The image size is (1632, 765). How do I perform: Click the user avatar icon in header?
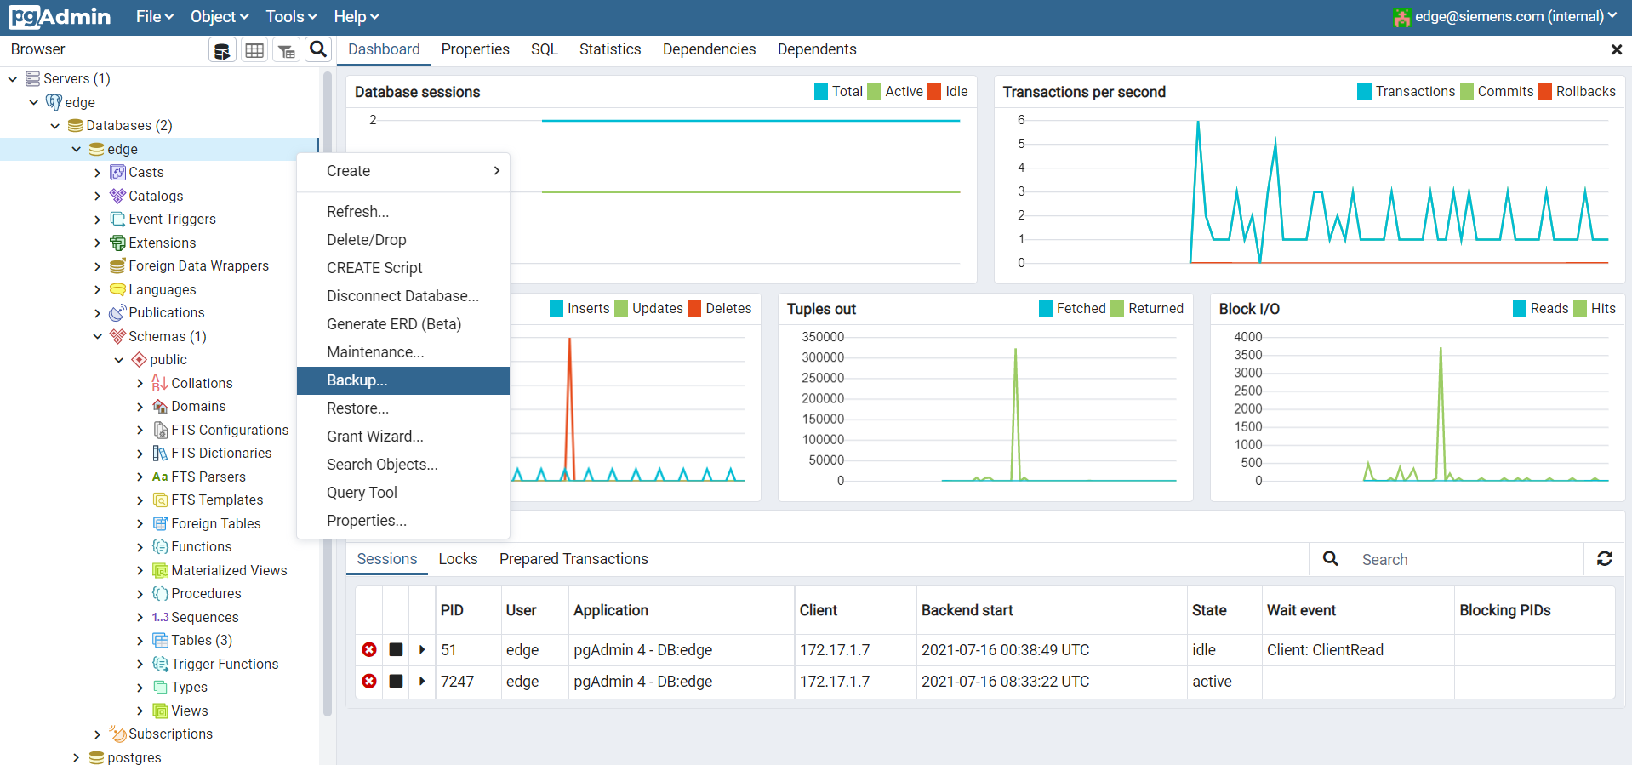[1402, 17]
